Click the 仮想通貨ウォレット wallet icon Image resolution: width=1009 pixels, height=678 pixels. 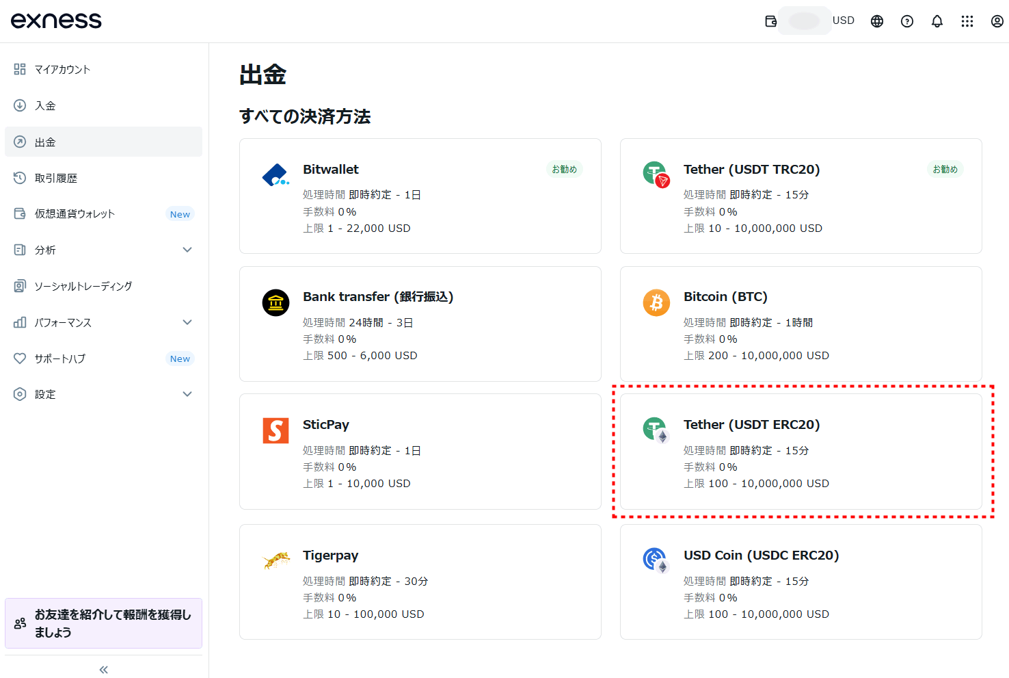(20, 213)
